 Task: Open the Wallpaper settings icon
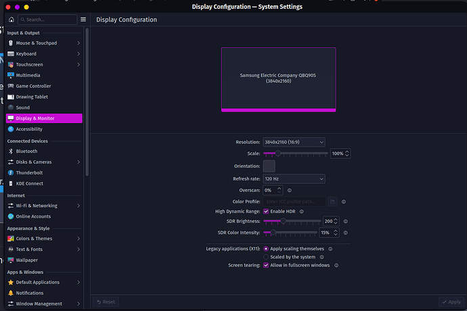(11, 260)
